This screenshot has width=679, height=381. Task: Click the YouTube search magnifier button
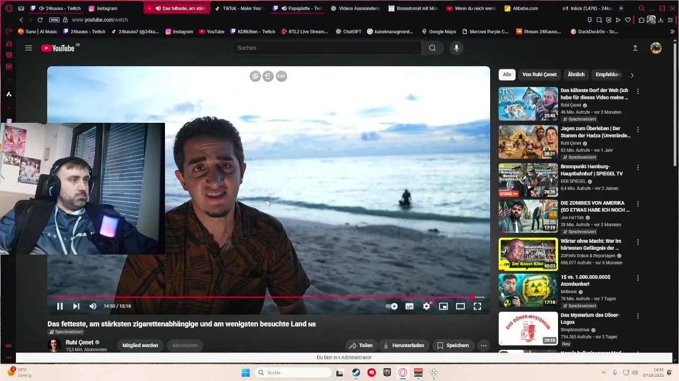[x=432, y=48]
